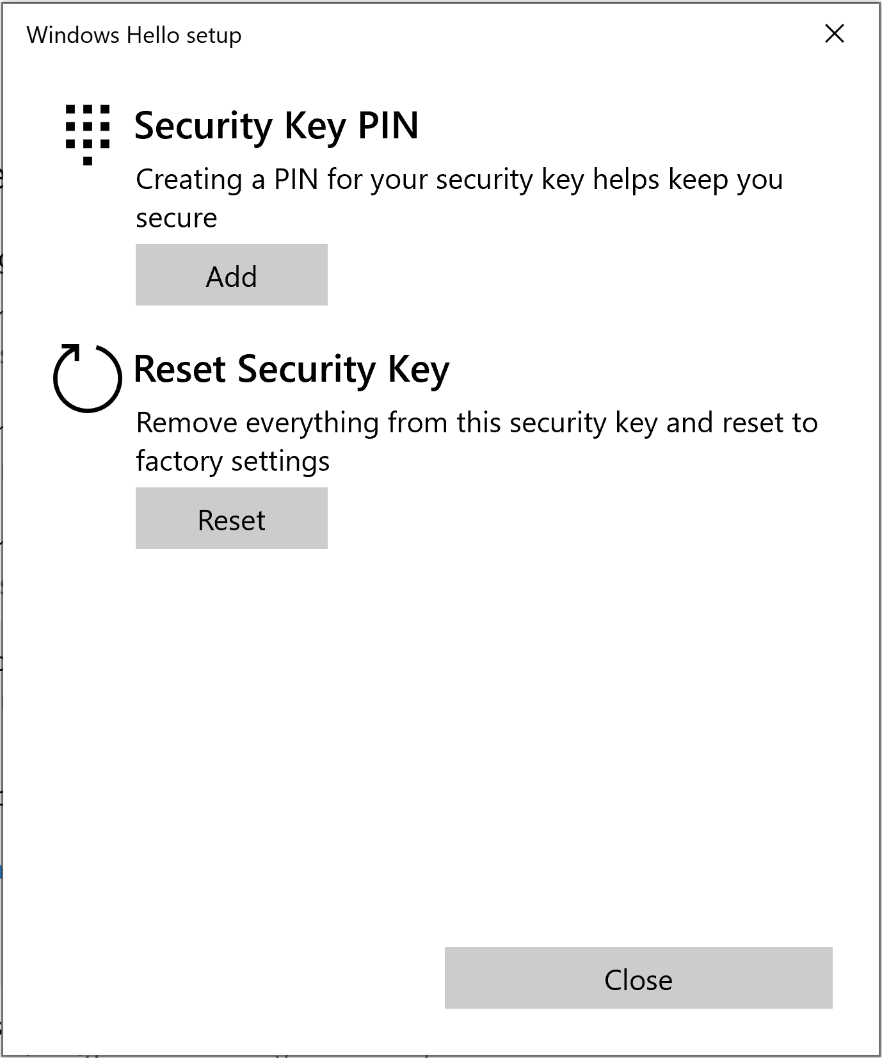882x1058 pixels.
Task: Click the word "PIN" in the top heading
Action: tap(388, 126)
